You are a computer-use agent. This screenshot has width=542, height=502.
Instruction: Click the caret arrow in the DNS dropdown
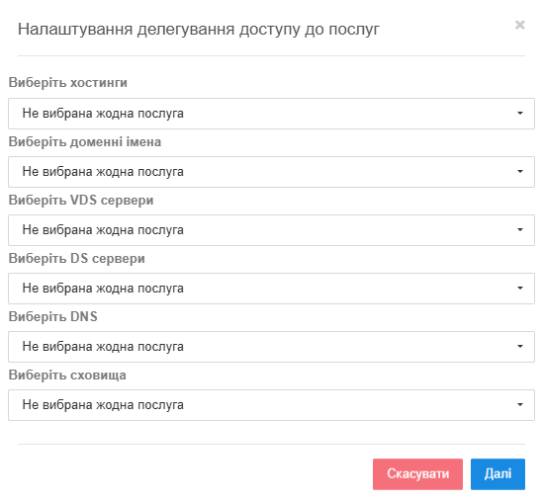pyautogui.click(x=520, y=347)
